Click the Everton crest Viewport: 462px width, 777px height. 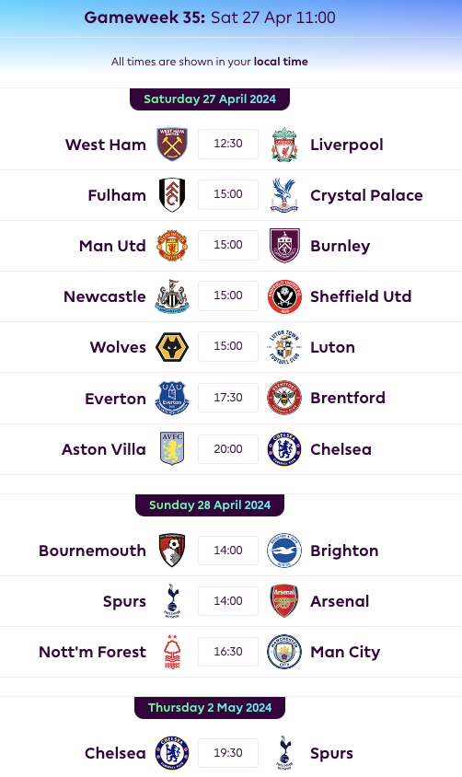[x=172, y=398]
